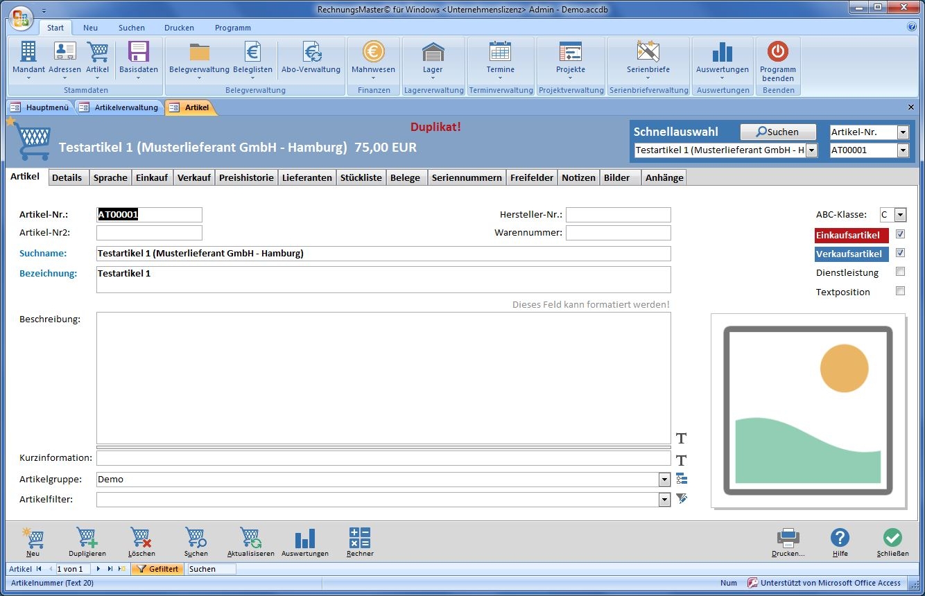This screenshot has height=596, width=925.
Task: Click the article image placeholder
Action: coord(808,410)
